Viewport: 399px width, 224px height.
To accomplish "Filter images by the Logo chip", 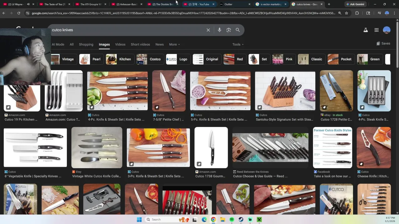I will click(178, 59).
